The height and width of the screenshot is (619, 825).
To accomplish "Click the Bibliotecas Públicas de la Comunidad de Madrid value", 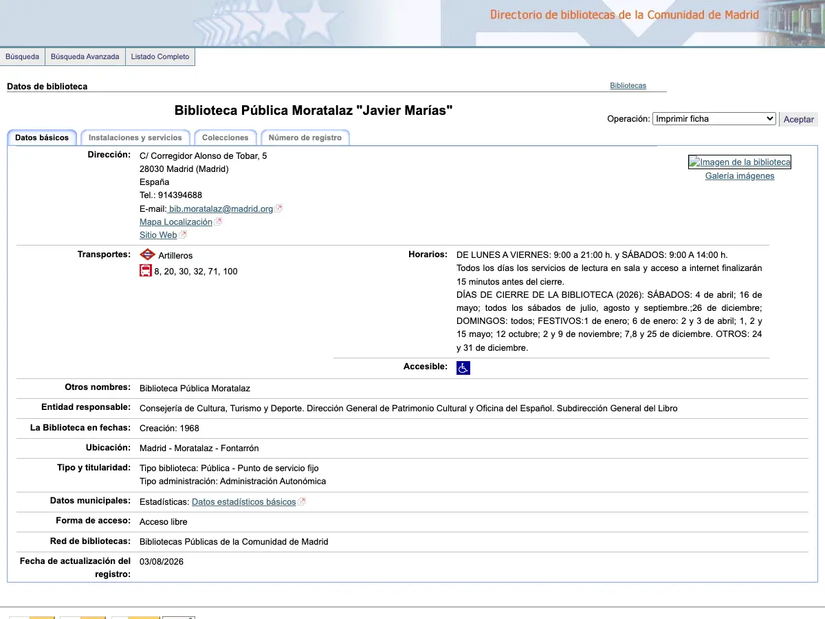I will (x=234, y=542).
